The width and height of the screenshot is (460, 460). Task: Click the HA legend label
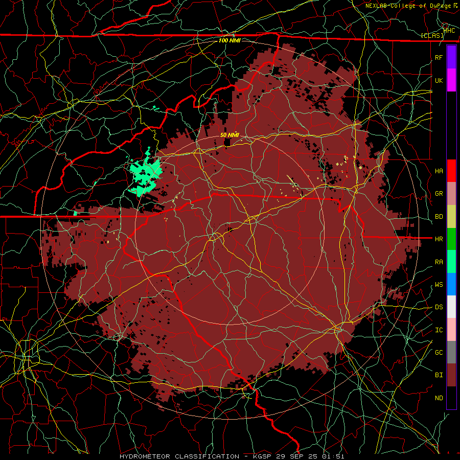[439, 171]
